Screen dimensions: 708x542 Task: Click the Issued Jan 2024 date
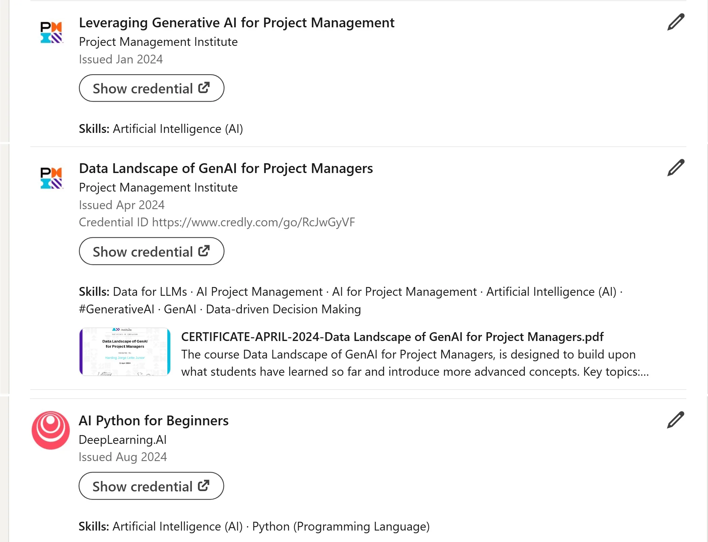coord(121,59)
